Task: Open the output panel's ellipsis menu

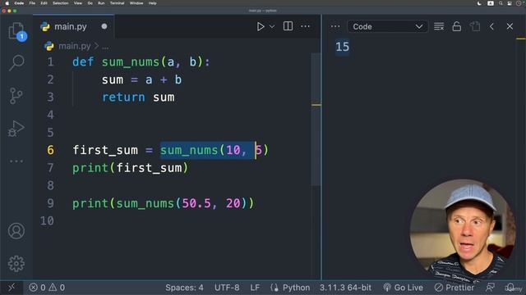Action: coord(335,26)
